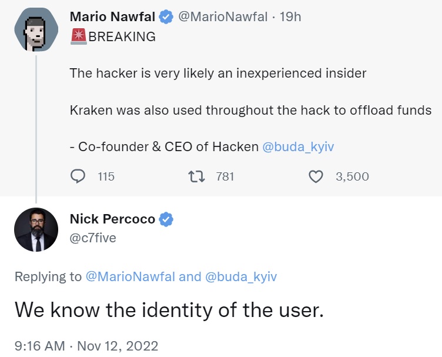Click @buda_kyiv in the Replying to line
The height and width of the screenshot is (357, 442).
pyautogui.click(x=241, y=276)
